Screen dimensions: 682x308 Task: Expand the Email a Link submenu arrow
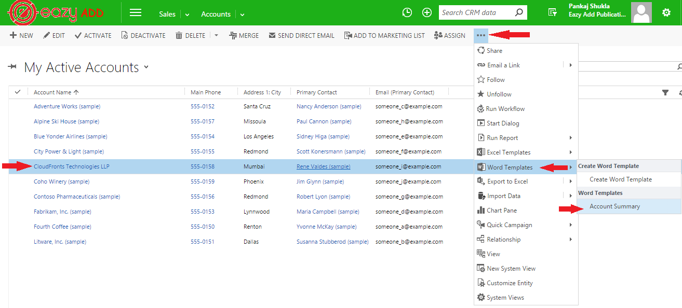coord(570,65)
